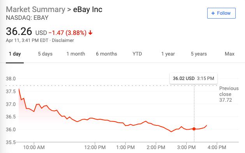The width and height of the screenshot is (245, 153).
Task: Follow eBay Inc stock
Action: (x=221, y=13)
